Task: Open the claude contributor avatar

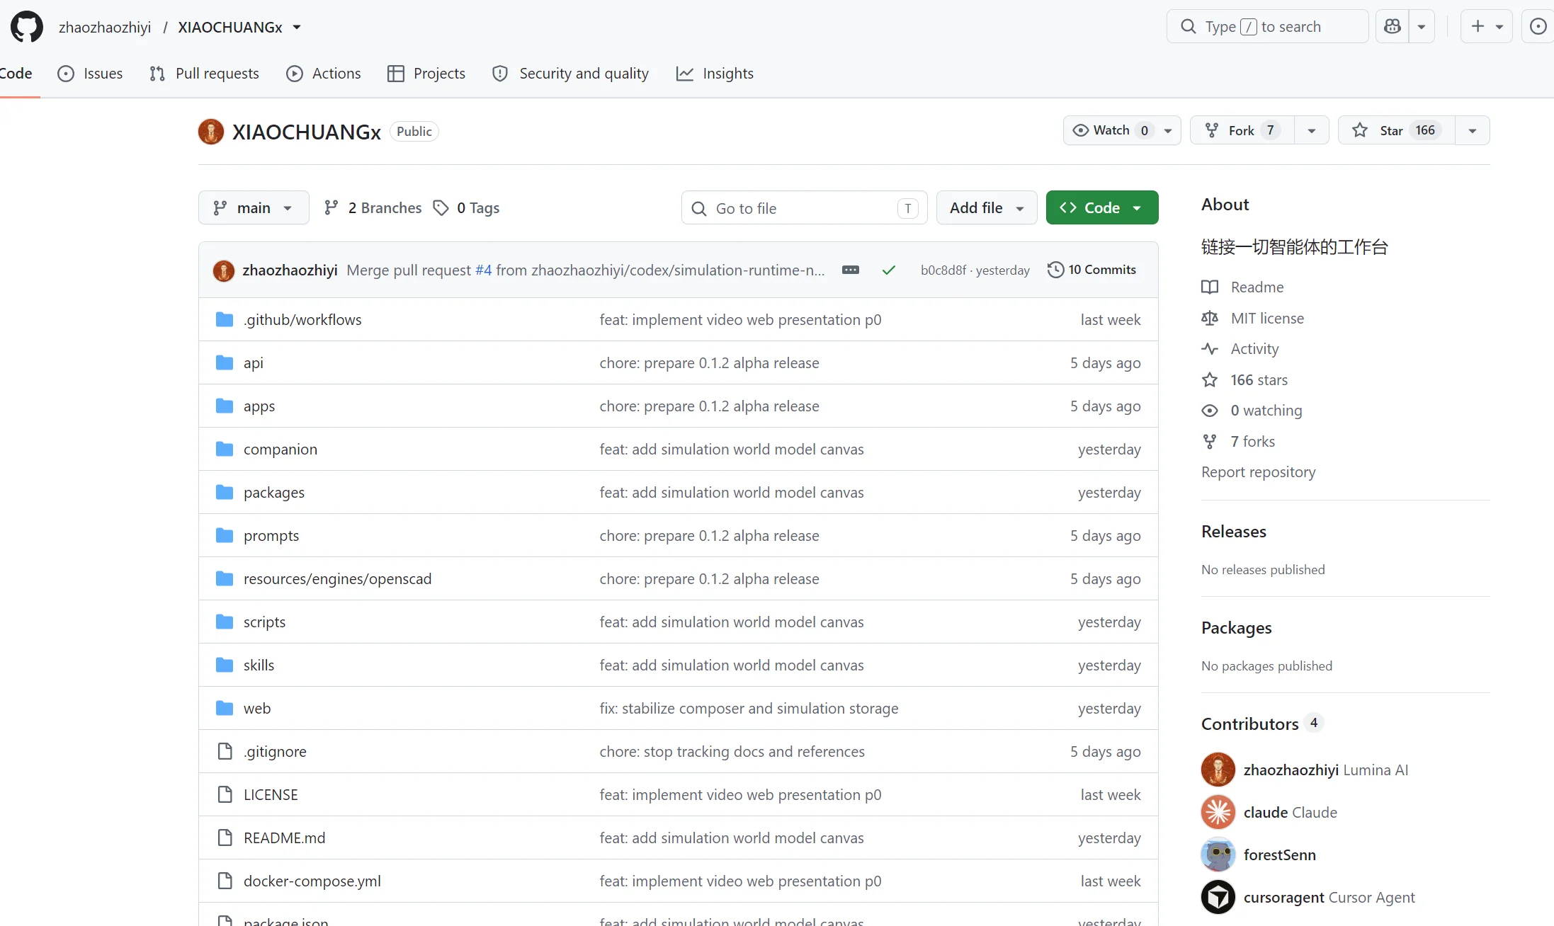Action: click(1218, 812)
